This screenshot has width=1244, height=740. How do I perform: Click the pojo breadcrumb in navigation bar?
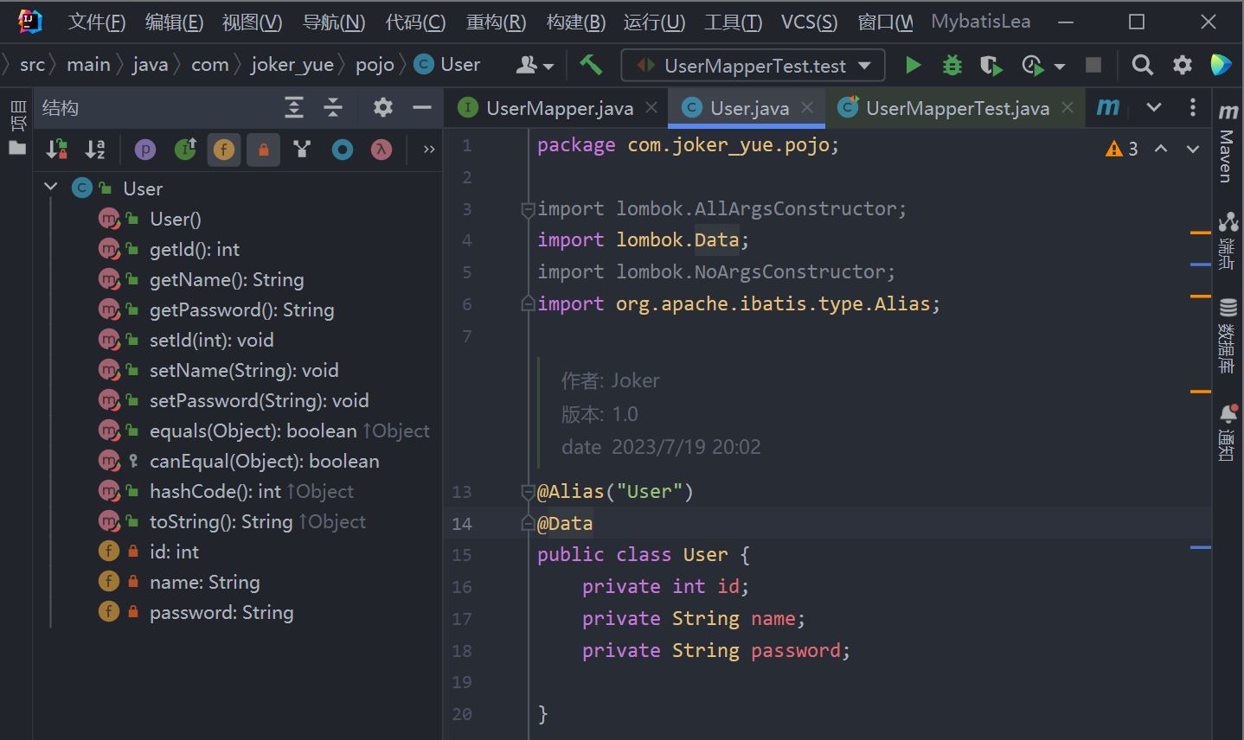click(375, 65)
